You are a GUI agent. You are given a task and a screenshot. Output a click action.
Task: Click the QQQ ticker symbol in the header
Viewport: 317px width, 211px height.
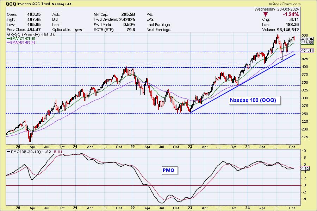[11, 4]
